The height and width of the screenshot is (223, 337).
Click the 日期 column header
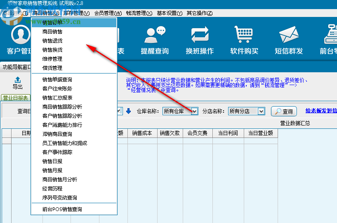(x=21, y=133)
